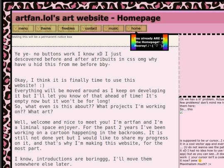Click the paragraph starting 'Ye ye- no buttons work'
This screenshot has height=168, width=224.
86,59
